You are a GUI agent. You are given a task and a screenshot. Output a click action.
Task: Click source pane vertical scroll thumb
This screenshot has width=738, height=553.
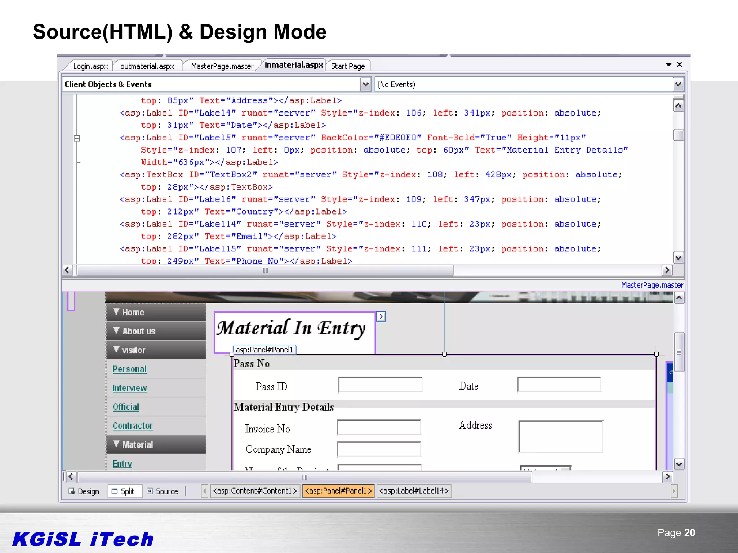[679, 135]
